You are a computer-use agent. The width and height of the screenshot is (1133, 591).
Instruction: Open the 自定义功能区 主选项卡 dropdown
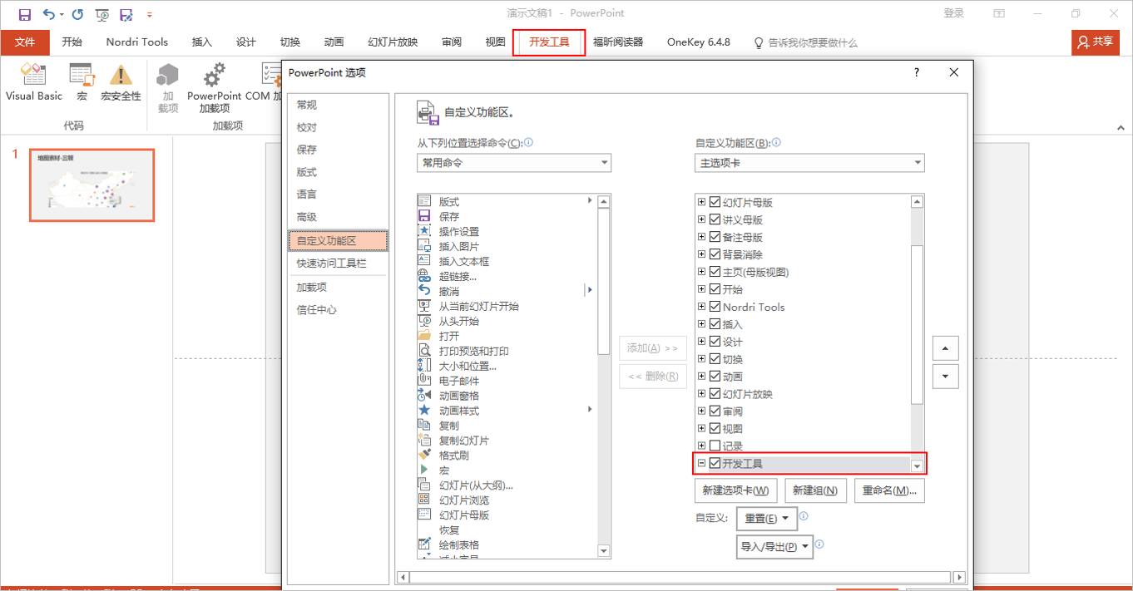pos(809,163)
